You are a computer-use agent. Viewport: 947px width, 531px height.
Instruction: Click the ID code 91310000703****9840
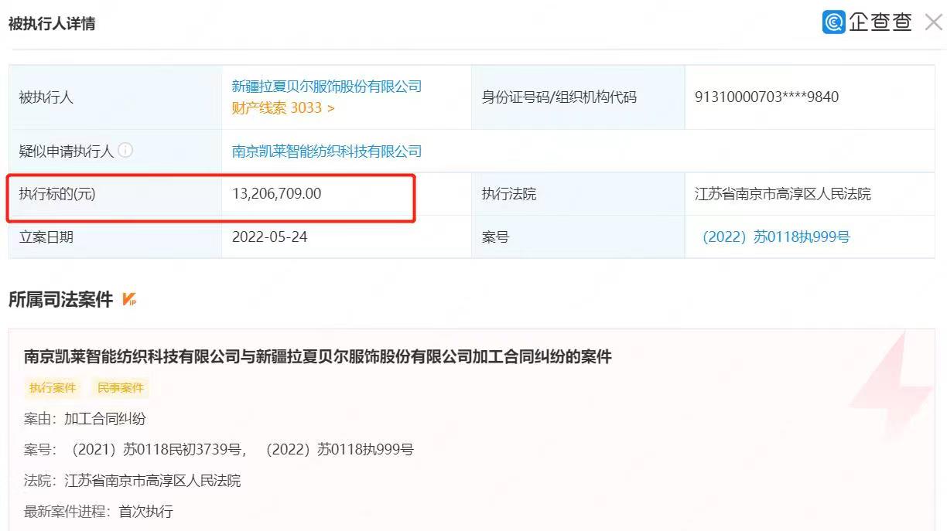pos(767,97)
